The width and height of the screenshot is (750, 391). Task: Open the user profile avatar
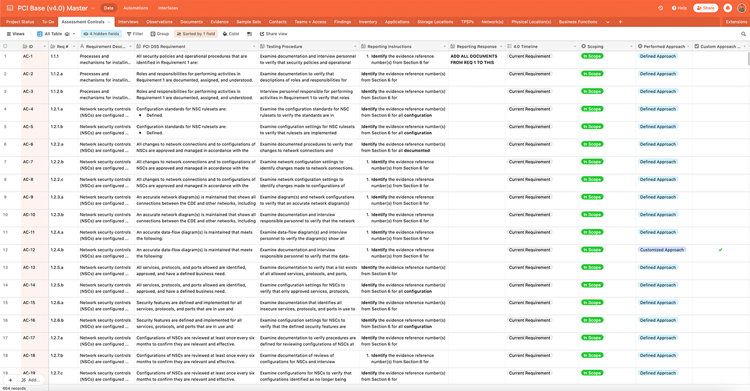tap(741, 8)
